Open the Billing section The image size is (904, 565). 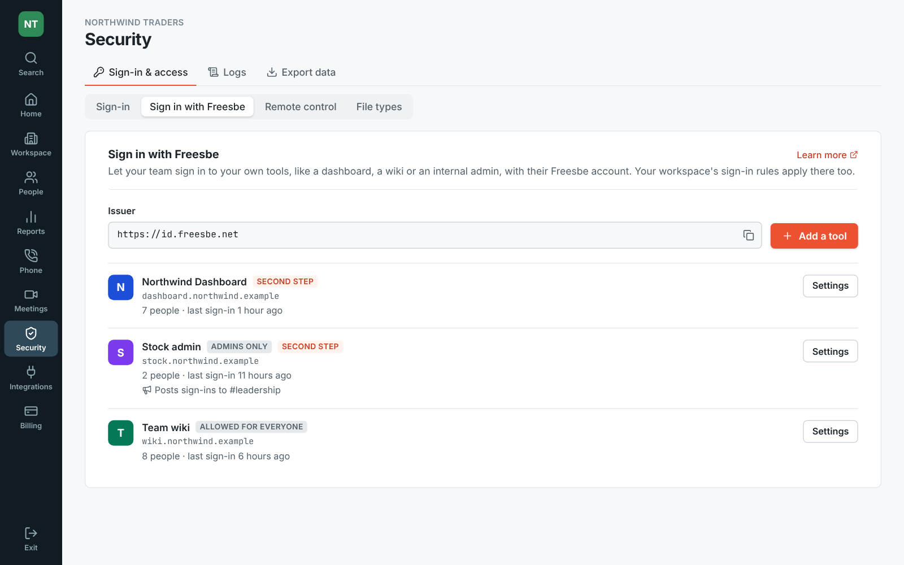(31, 418)
